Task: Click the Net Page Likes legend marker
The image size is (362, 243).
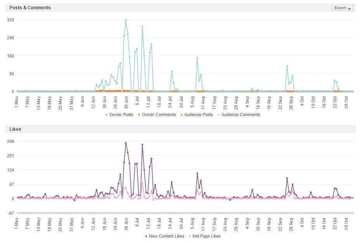Action: click(190, 236)
